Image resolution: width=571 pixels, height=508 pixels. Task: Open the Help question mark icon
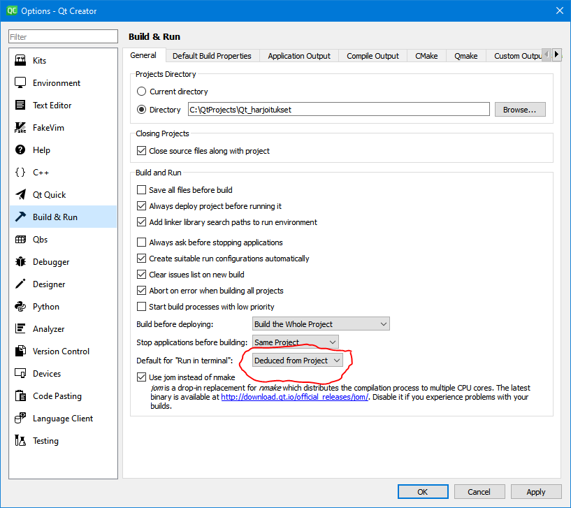click(20, 150)
